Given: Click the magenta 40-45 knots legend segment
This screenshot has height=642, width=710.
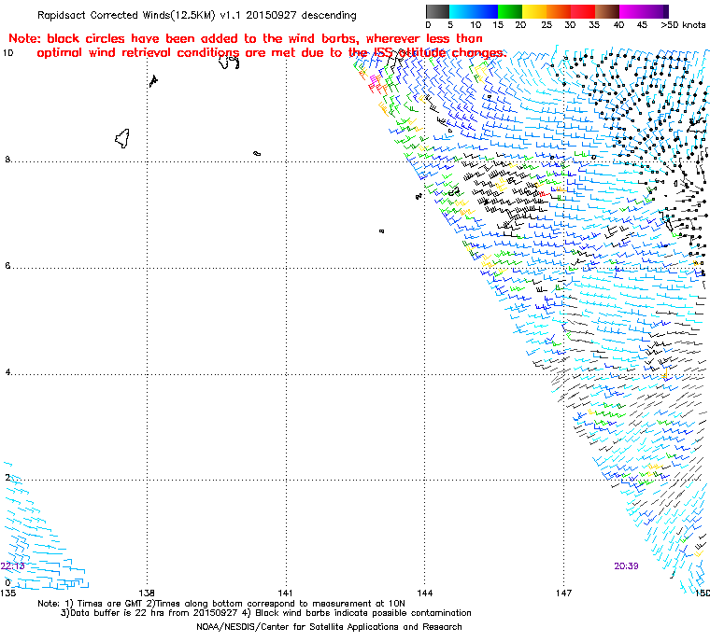Looking at the screenshot, I should pos(632,11).
